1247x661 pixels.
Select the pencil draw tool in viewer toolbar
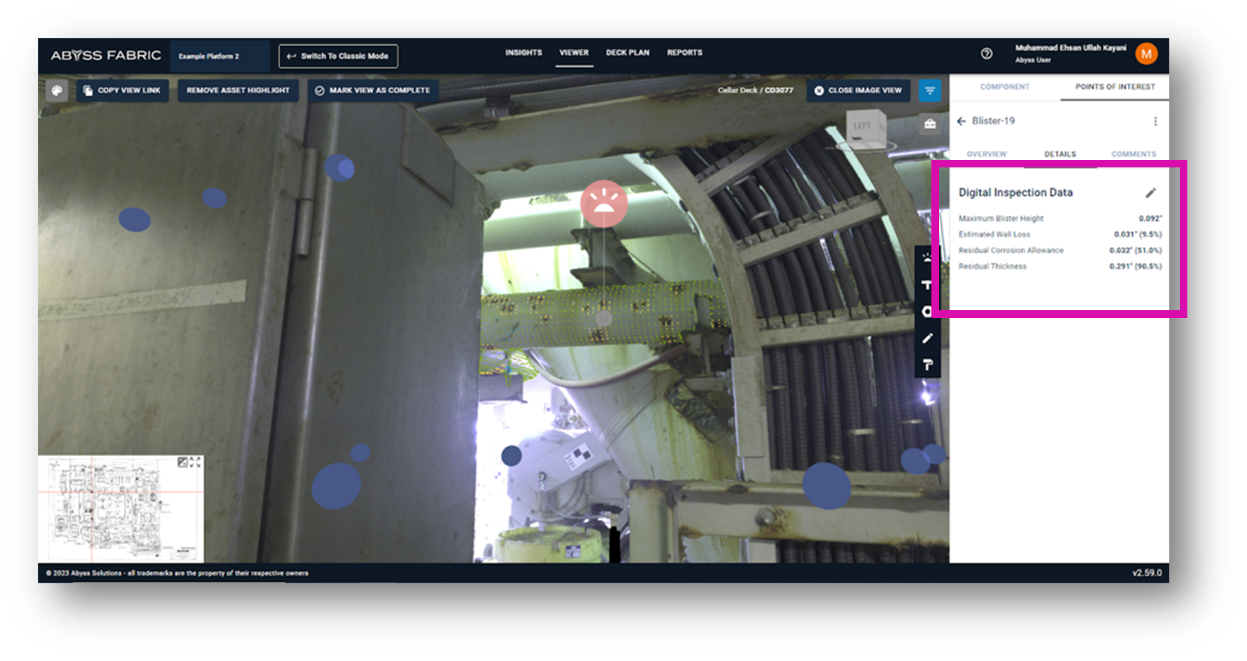[x=927, y=339]
